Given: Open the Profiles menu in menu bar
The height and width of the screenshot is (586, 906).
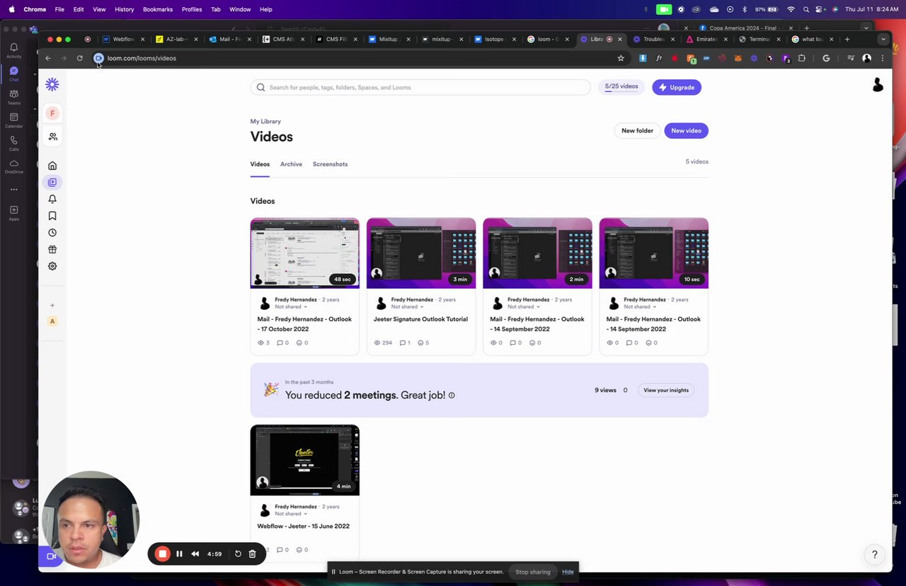Looking at the screenshot, I should click(x=192, y=9).
